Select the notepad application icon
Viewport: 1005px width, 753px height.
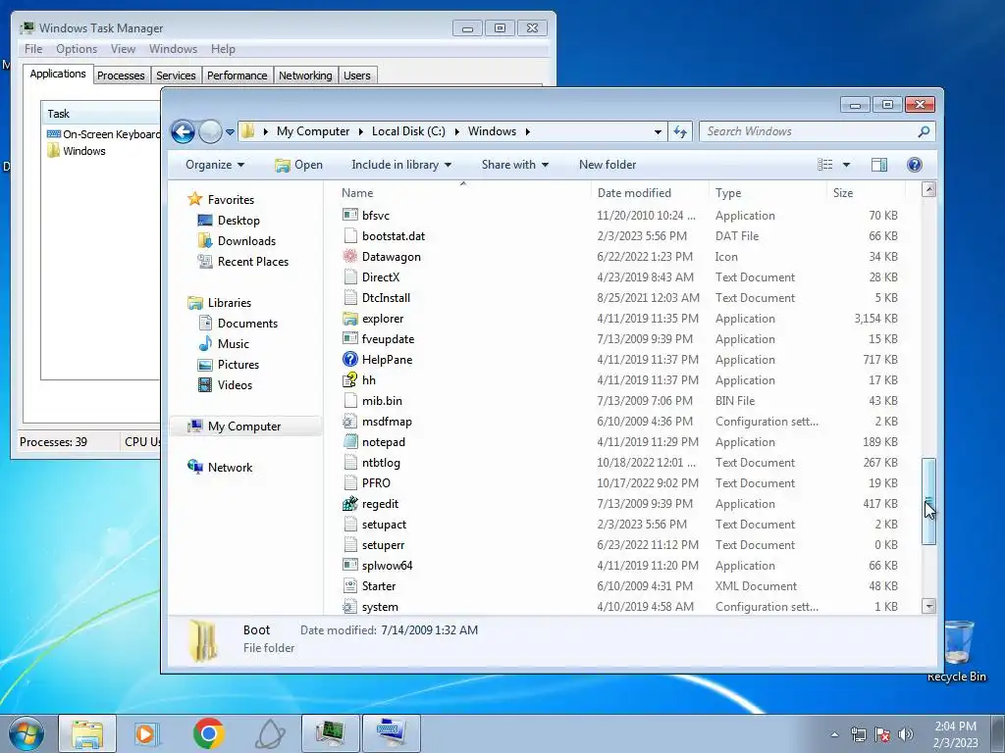coord(349,442)
